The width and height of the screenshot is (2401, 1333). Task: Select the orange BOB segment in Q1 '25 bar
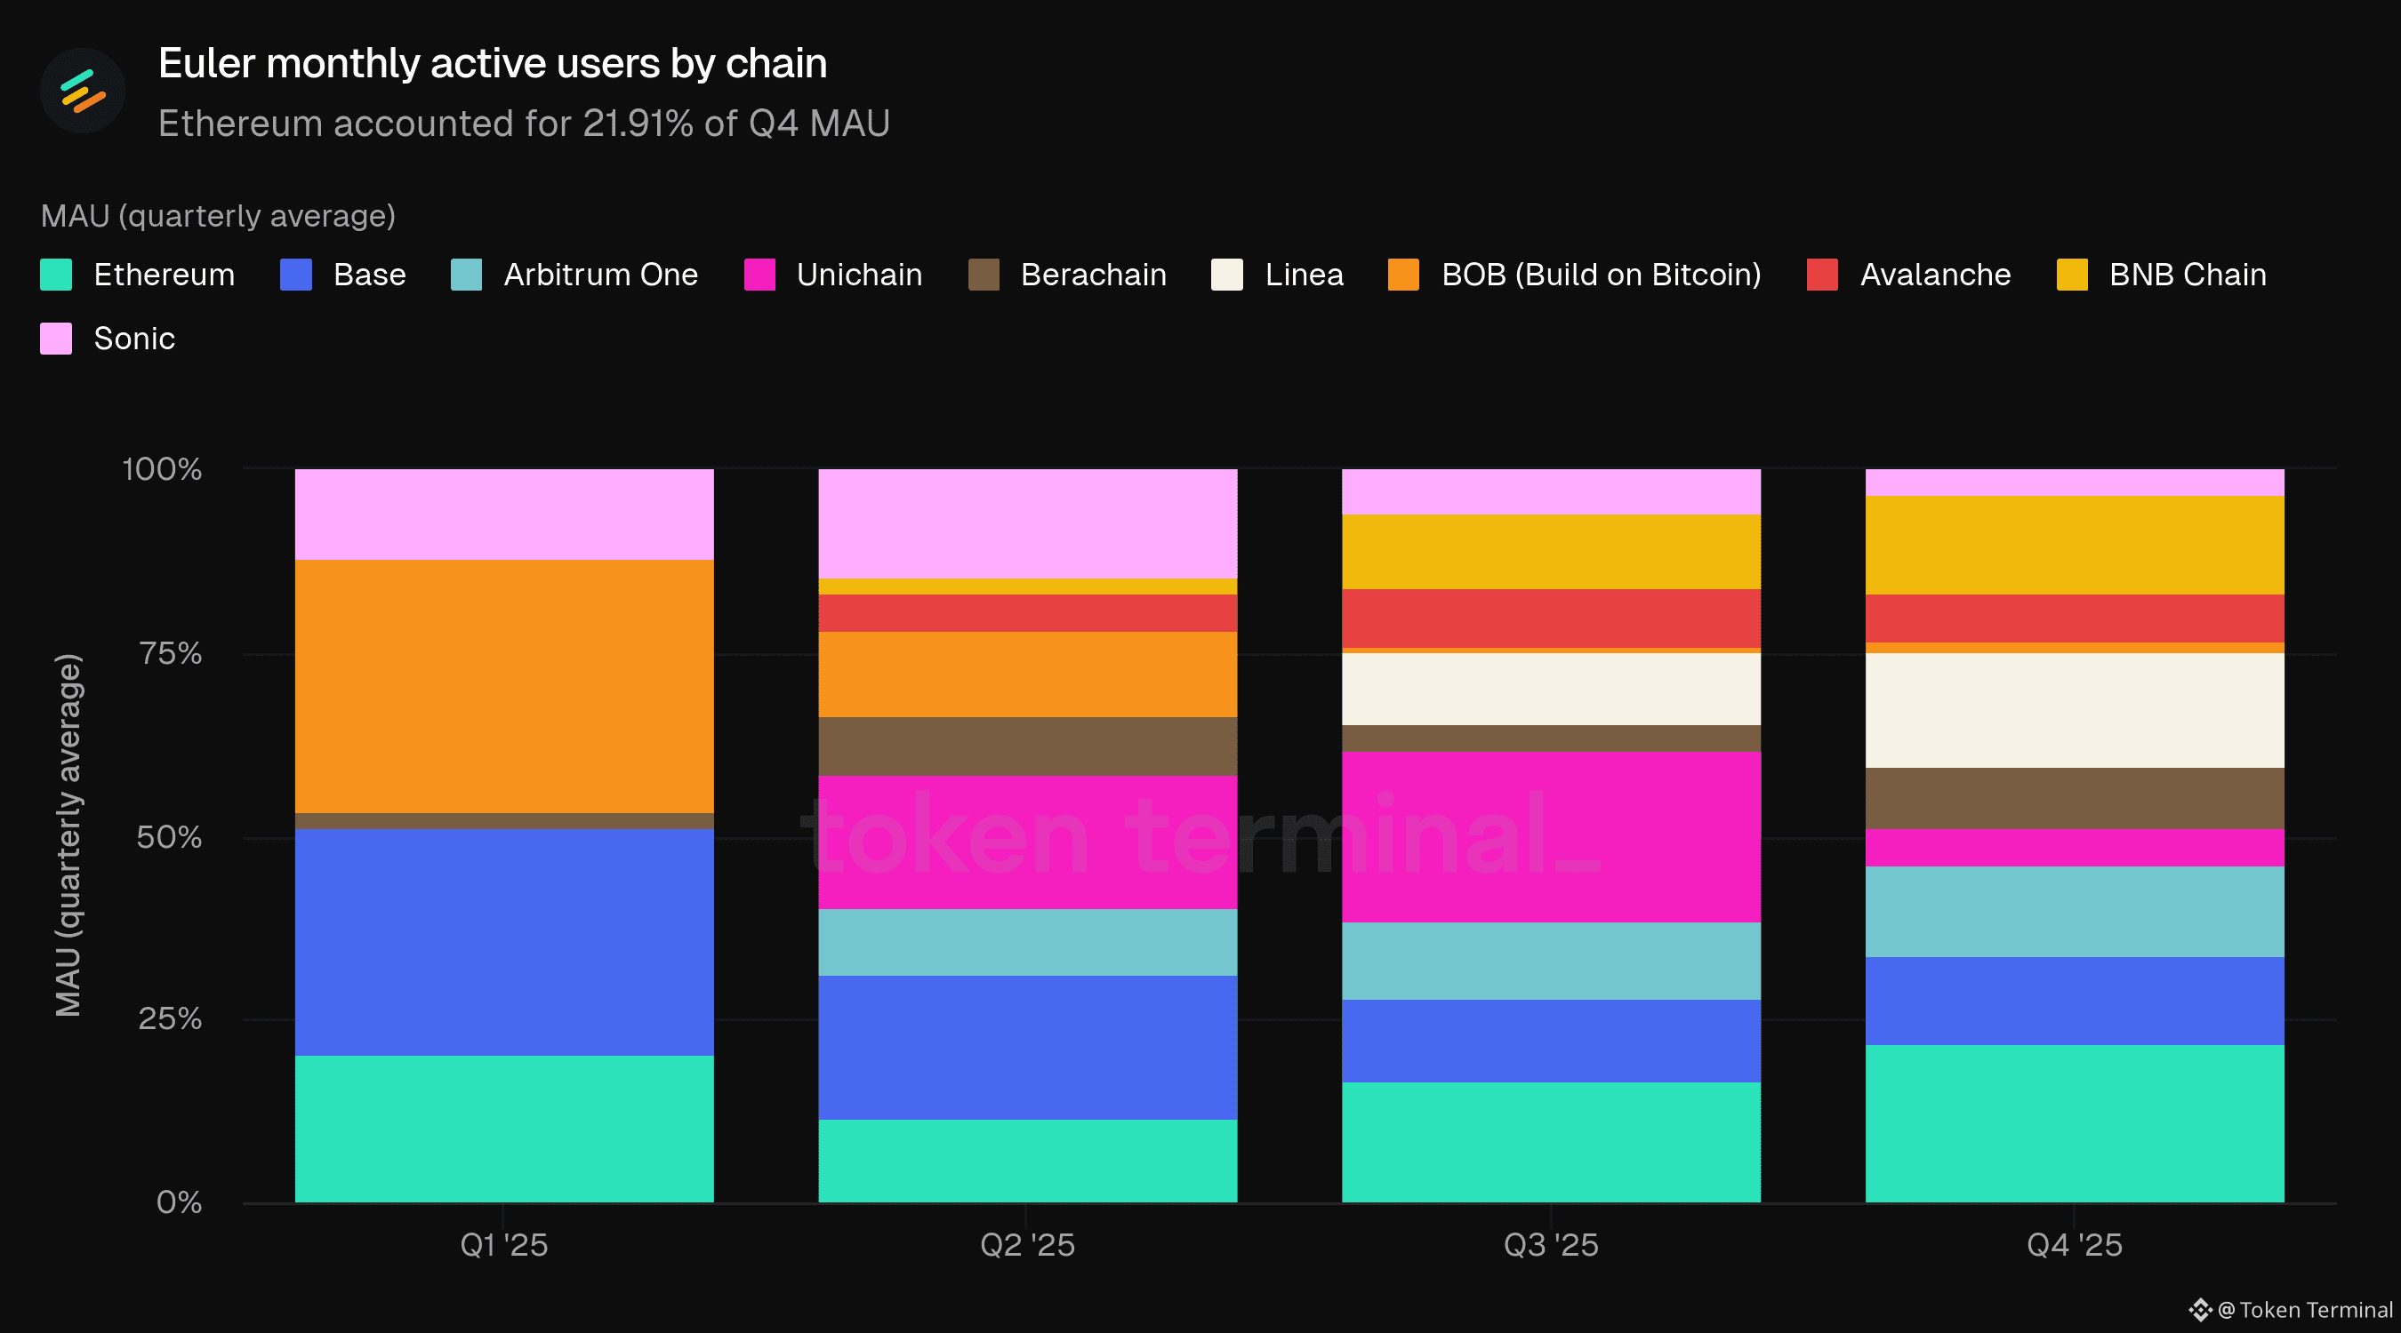pyautogui.click(x=504, y=687)
